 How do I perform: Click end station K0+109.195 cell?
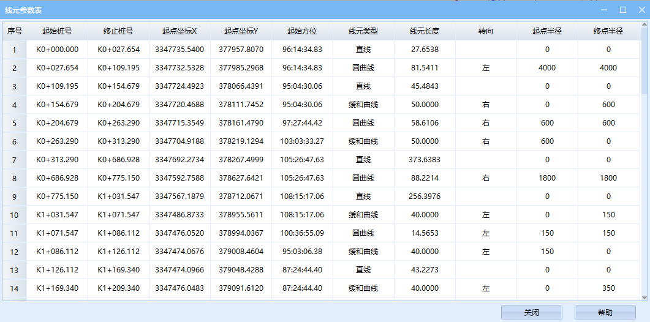click(119, 68)
